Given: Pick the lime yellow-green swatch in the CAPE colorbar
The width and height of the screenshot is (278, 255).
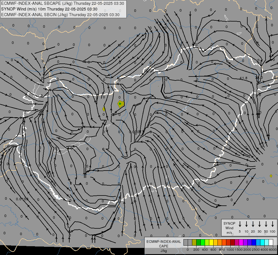Looking at the screenshot, I should pos(207,242).
